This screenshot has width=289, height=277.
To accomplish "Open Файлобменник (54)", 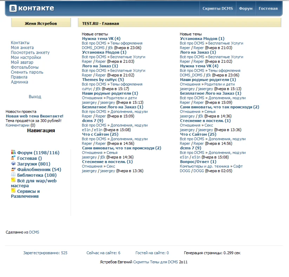I will 39,169.
